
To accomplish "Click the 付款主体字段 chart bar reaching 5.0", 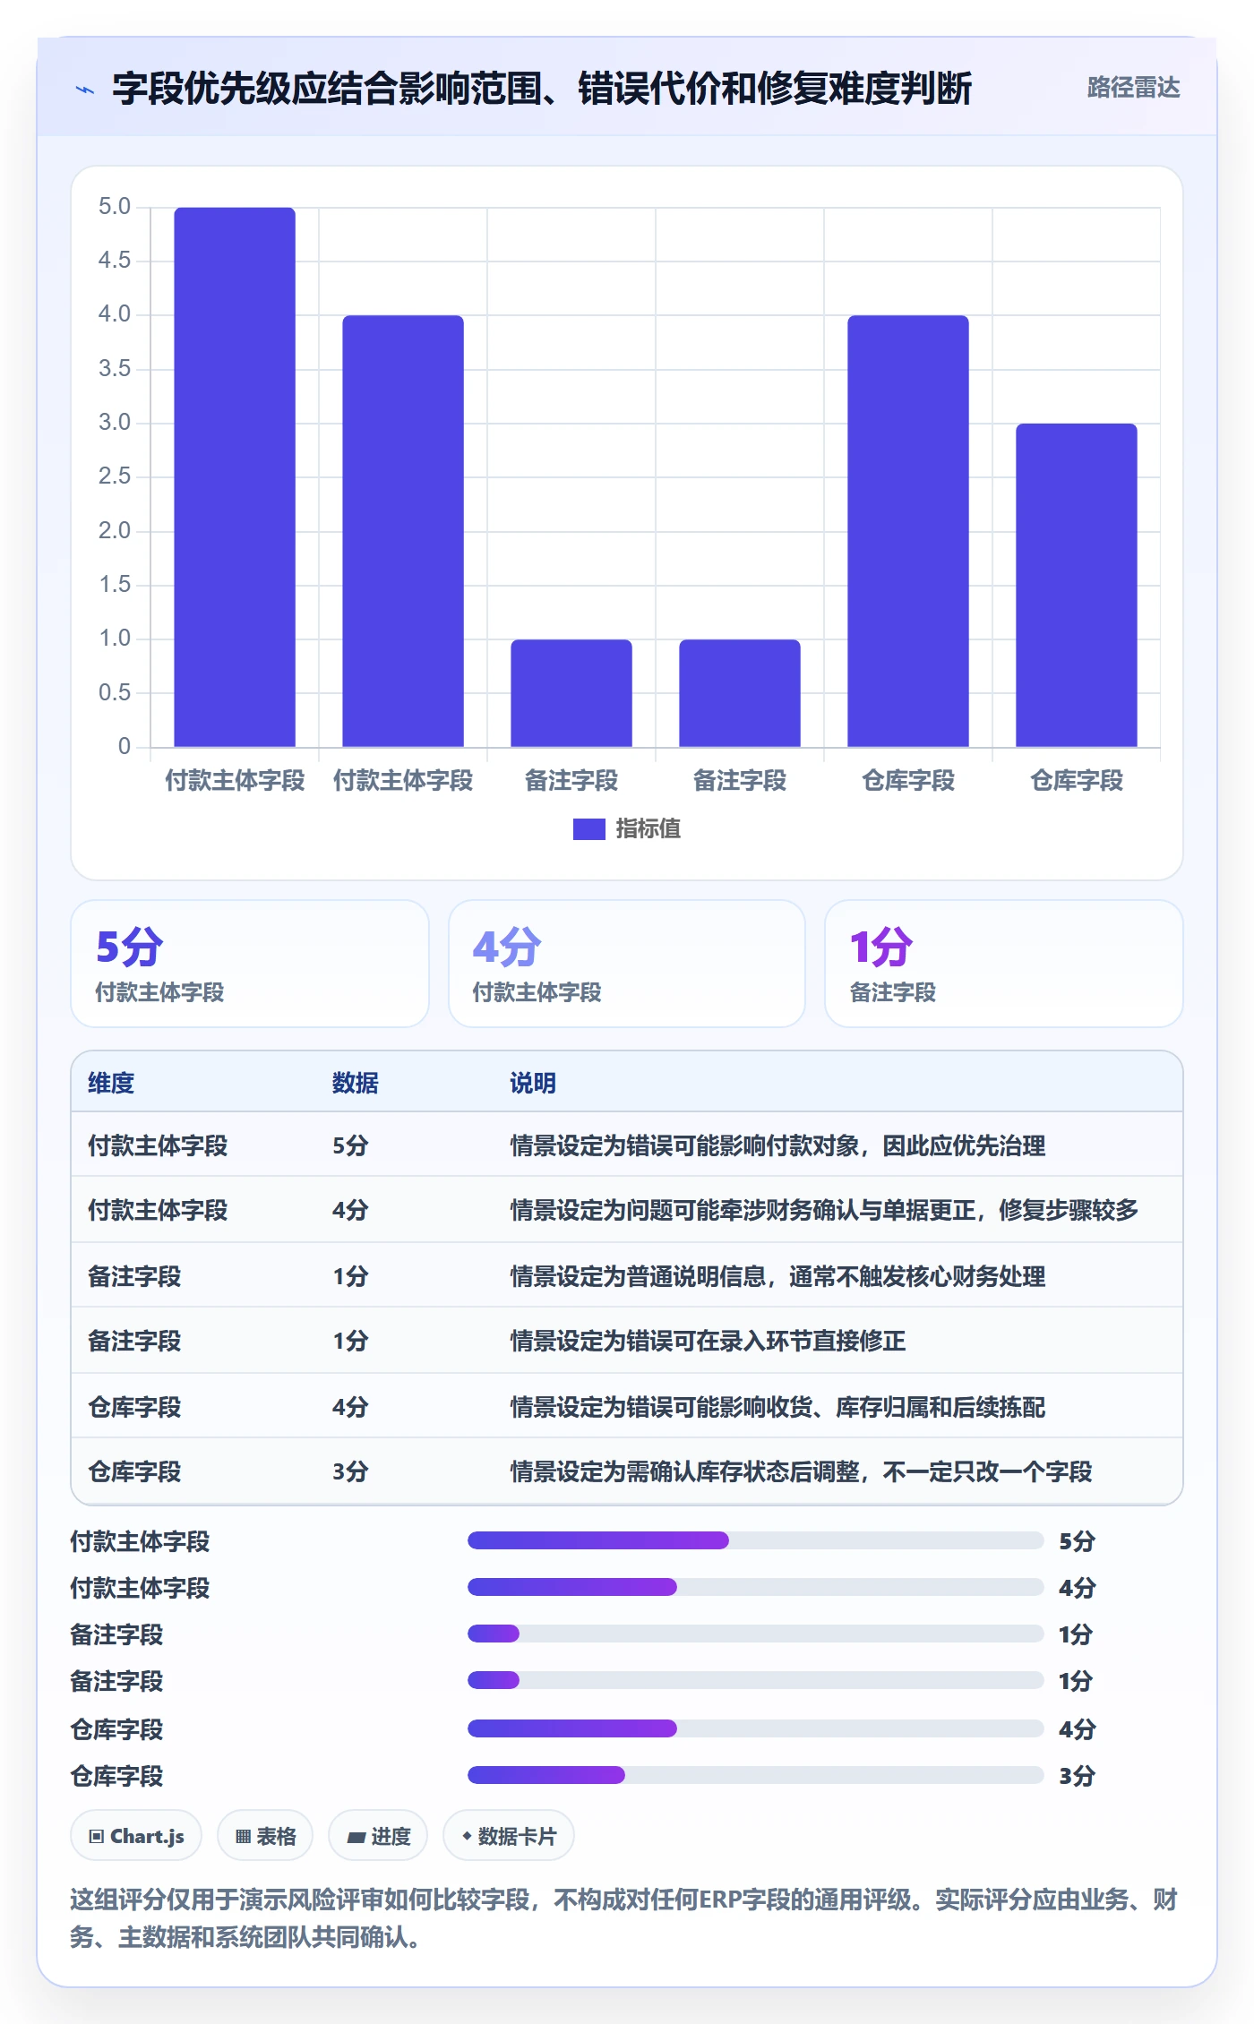I will point(235,477).
